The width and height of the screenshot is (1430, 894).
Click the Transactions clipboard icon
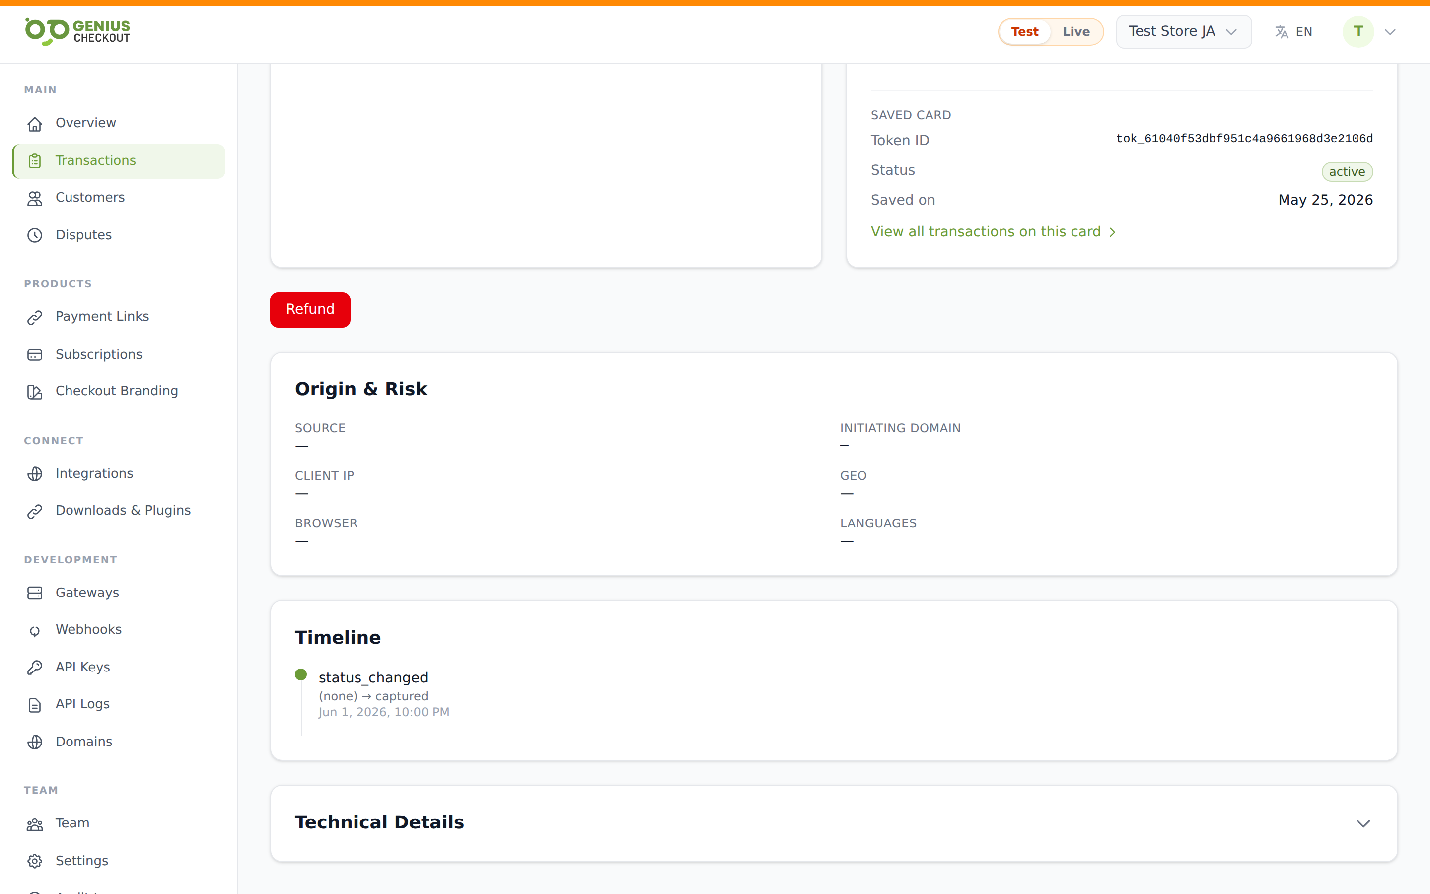pos(35,161)
